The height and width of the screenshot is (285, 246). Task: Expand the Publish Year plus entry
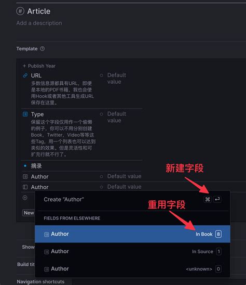[39, 66]
